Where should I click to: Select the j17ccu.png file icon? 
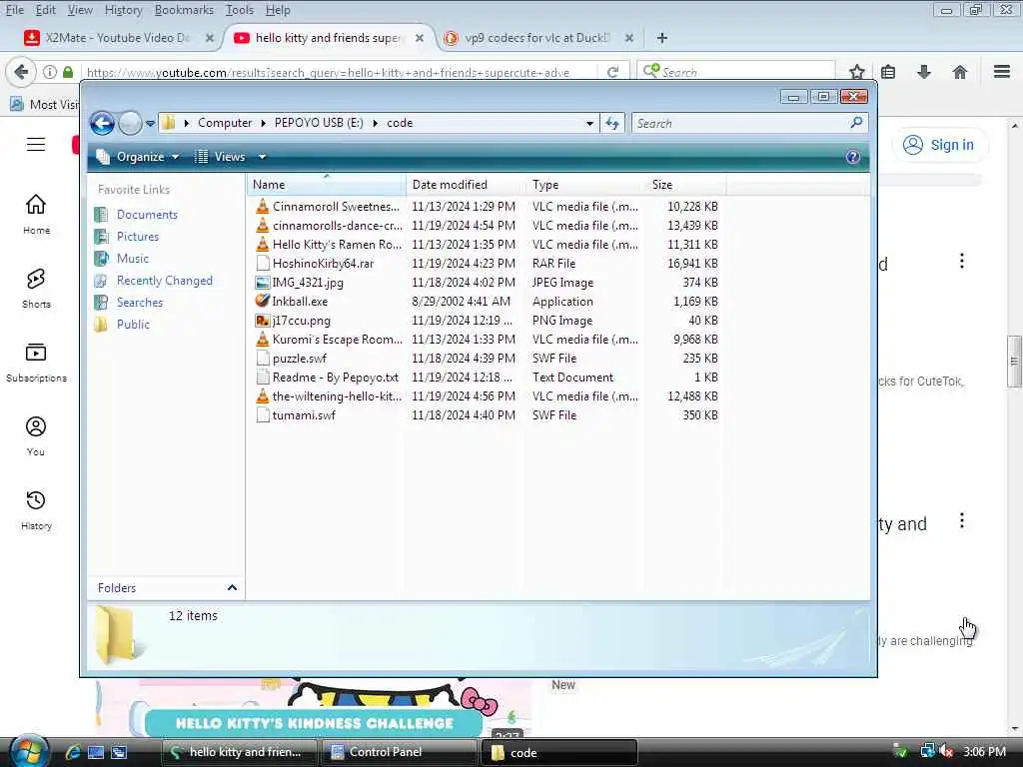(263, 321)
